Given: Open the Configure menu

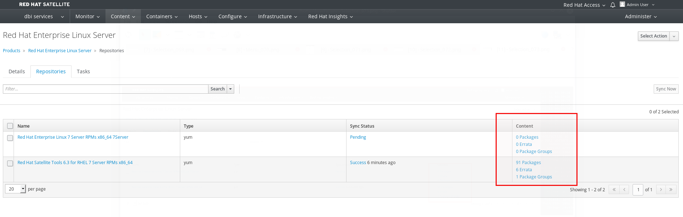Looking at the screenshot, I should click(x=233, y=16).
